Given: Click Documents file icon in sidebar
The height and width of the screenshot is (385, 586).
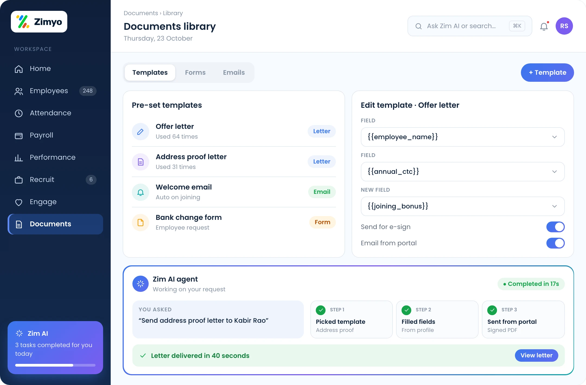Looking at the screenshot, I should [19, 224].
